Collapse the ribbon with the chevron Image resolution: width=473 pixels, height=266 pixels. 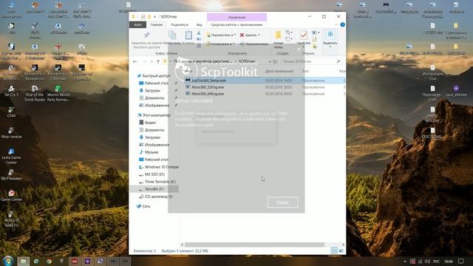point(336,24)
